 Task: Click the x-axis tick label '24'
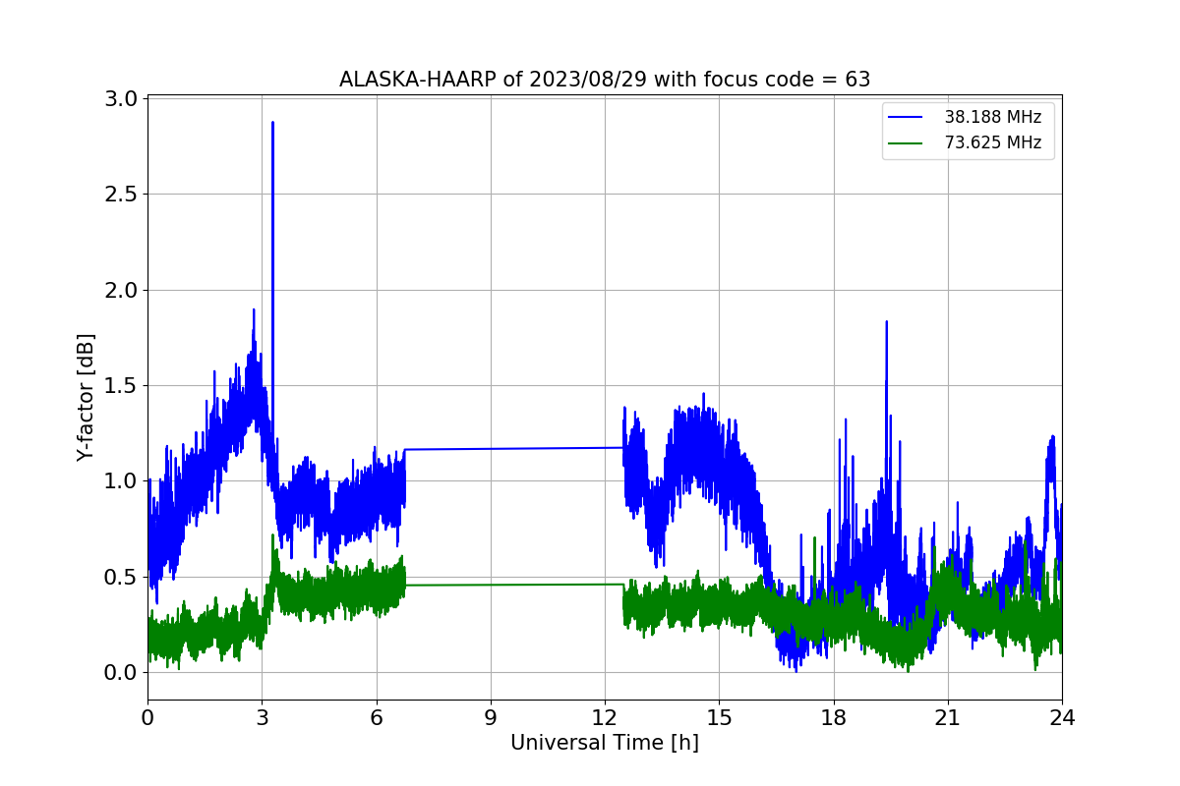click(1062, 717)
